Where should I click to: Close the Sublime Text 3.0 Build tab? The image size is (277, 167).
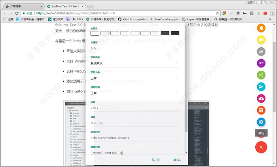pos(83,6)
